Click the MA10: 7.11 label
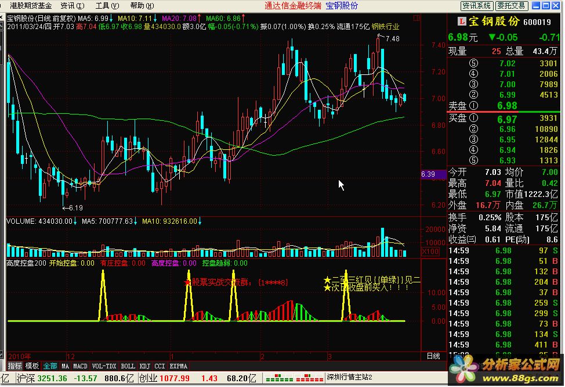Viewport: 565px width, 387px height. tap(135, 18)
